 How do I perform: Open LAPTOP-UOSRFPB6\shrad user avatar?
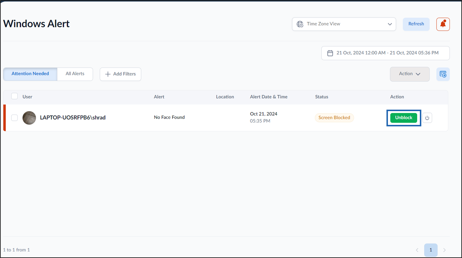pyautogui.click(x=29, y=118)
